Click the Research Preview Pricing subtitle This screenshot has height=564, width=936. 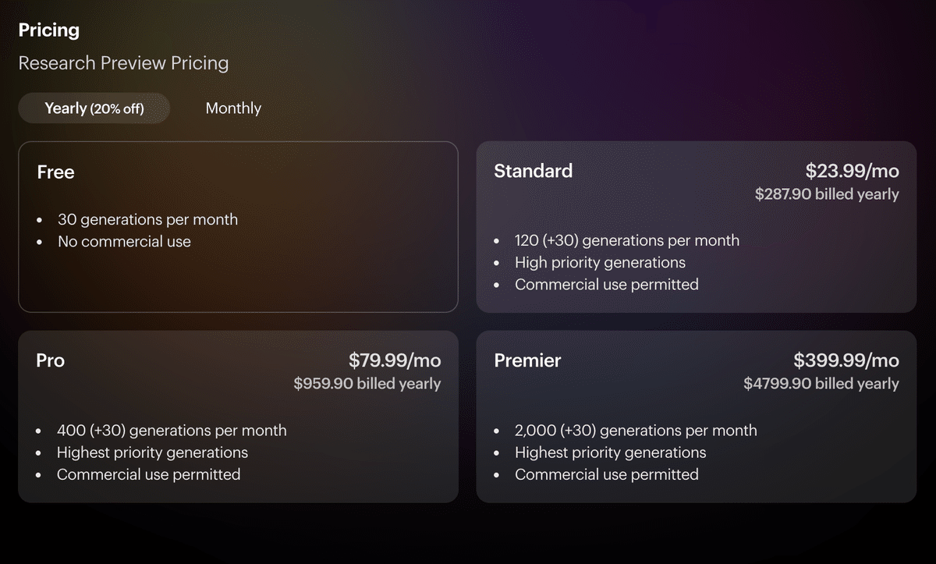tap(124, 63)
